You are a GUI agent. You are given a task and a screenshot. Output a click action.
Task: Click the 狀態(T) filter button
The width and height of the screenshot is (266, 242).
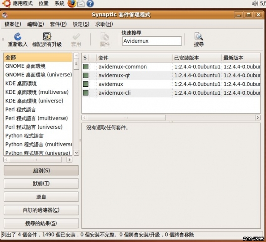click(x=41, y=183)
